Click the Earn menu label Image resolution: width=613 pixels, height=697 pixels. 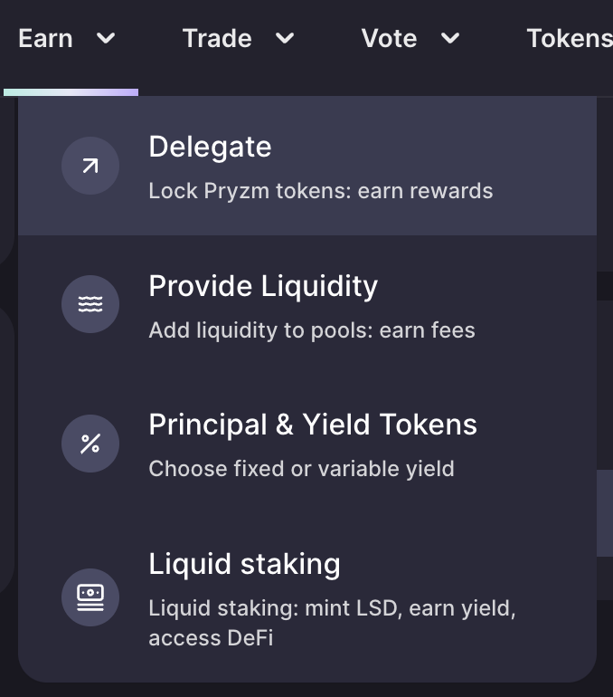[46, 38]
